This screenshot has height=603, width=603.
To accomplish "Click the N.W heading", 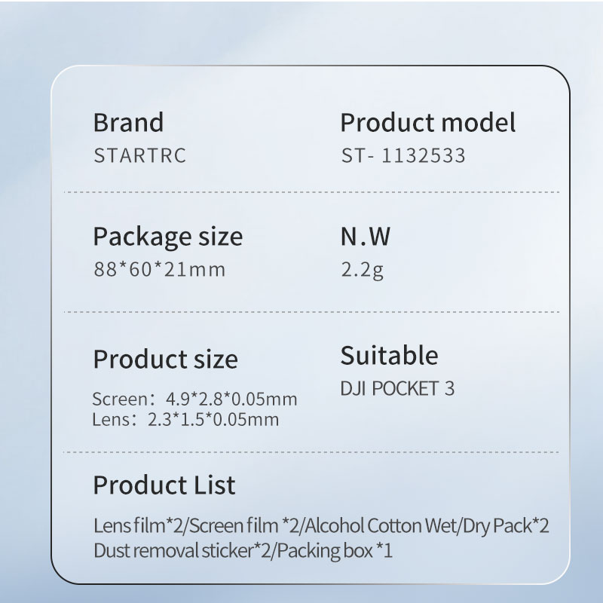I will 366,237.
